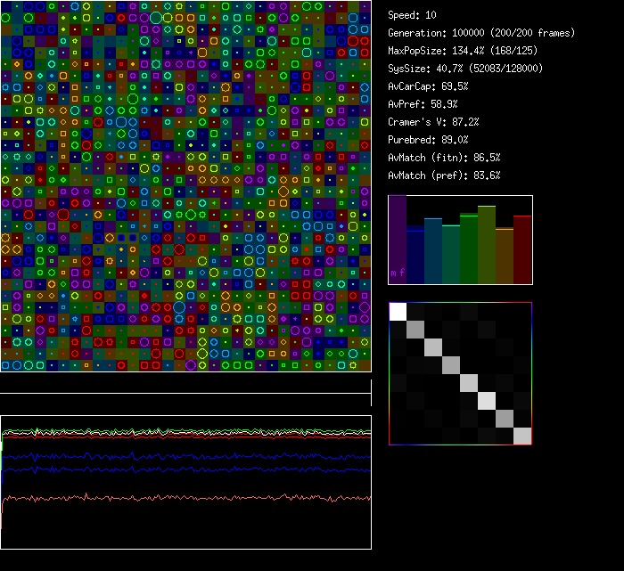Image resolution: width=624 pixels, height=571 pixels.
Task: Click the Purebred percentage line
Action: pyautogui.click(x=428, y=140)
